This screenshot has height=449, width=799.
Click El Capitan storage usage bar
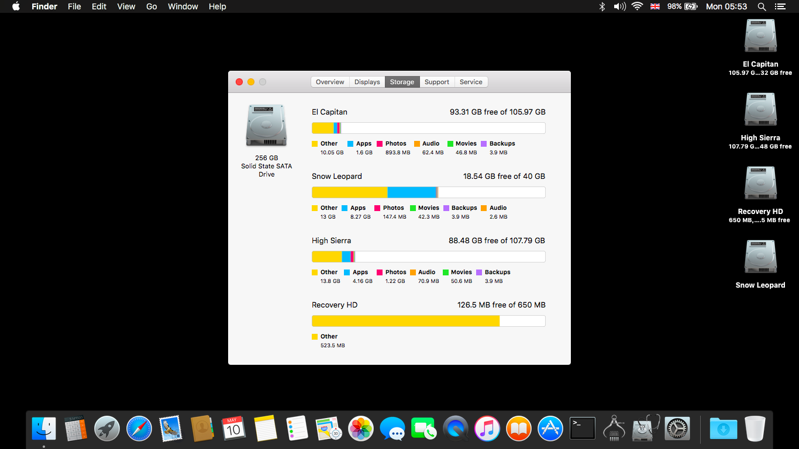(429, 128)
